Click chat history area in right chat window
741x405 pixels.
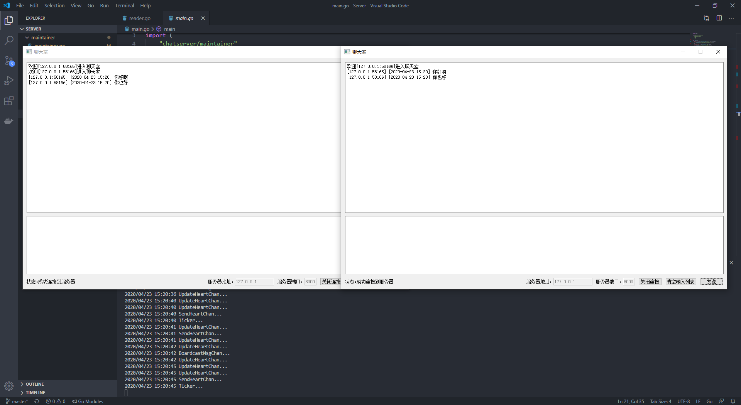(534, 137)
